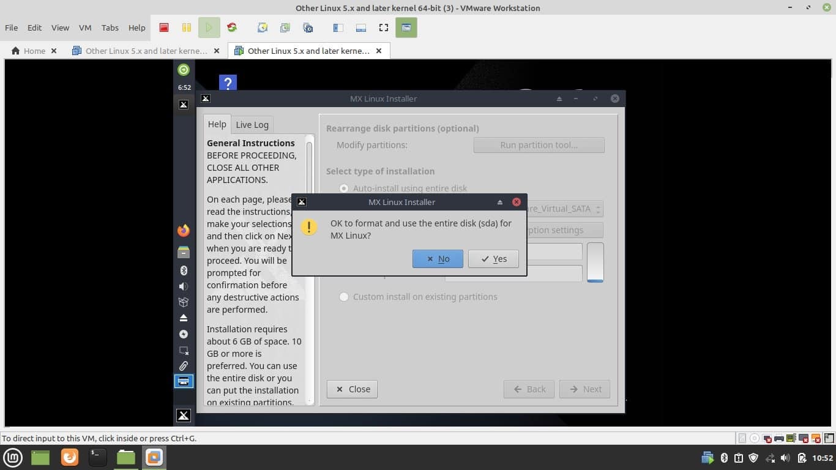This screenshot has width=836, height=470.
Task: Switch to the Live Log tab
Action: click(x=252, y=125)
